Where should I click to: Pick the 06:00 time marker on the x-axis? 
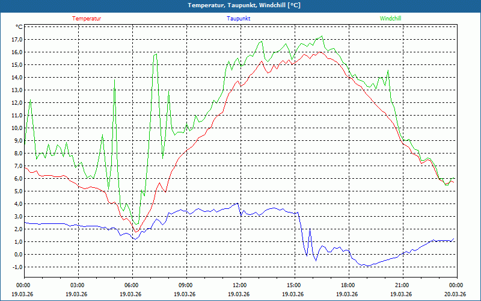tap(132, 285)
